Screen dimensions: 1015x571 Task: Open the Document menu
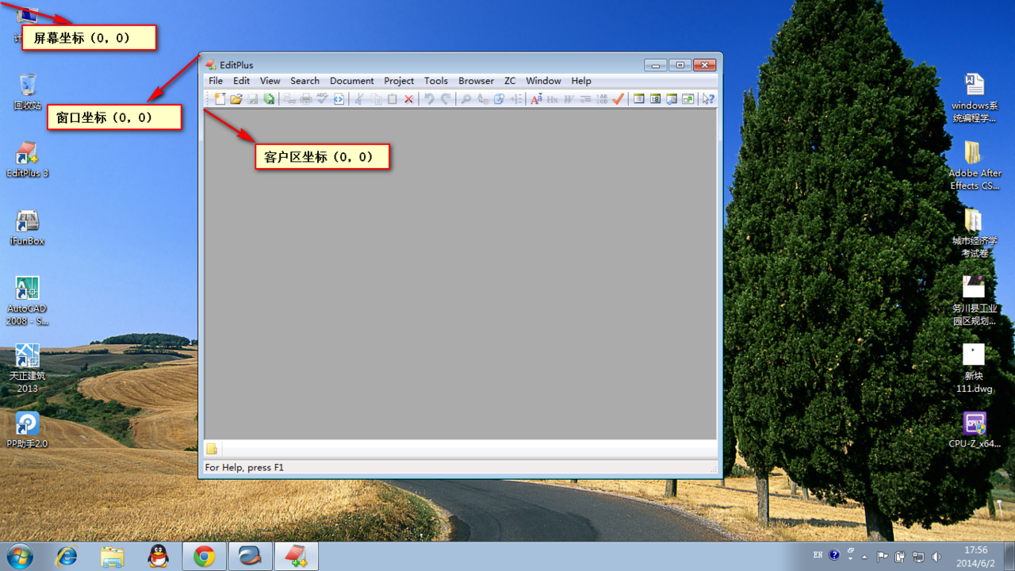(x=352, y=81)
